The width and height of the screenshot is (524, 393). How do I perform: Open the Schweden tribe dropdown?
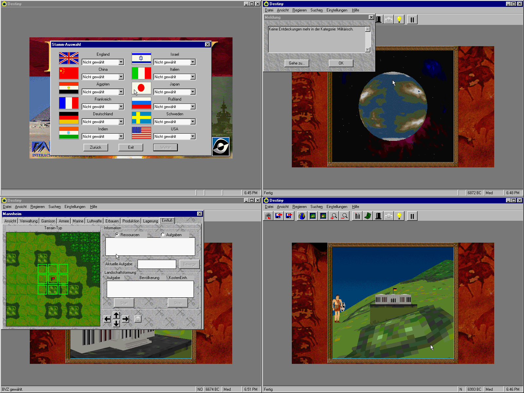pyautogui.click(x=193, y=122)
